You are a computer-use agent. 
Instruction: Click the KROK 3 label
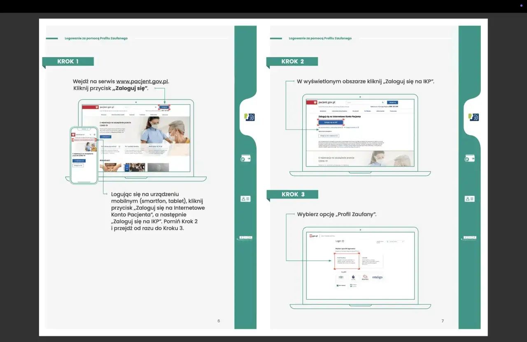click(x=292, y=194)
